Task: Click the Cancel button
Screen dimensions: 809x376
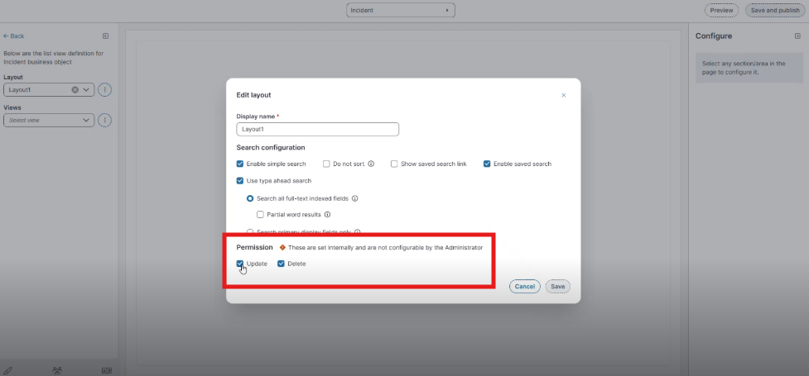Action: click(x=525, y=287)
